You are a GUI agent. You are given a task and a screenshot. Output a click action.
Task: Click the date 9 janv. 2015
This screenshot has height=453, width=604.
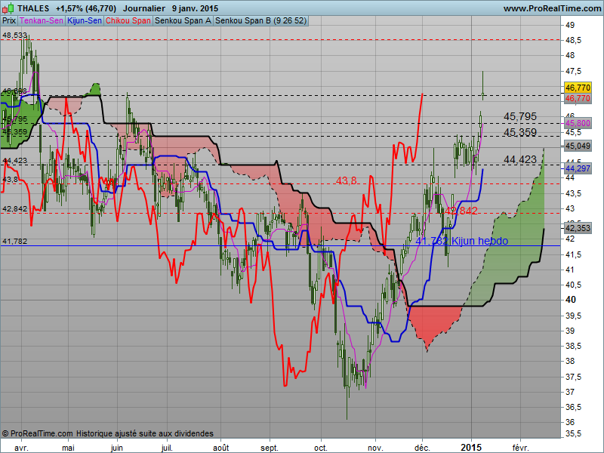tap(196, 8)
